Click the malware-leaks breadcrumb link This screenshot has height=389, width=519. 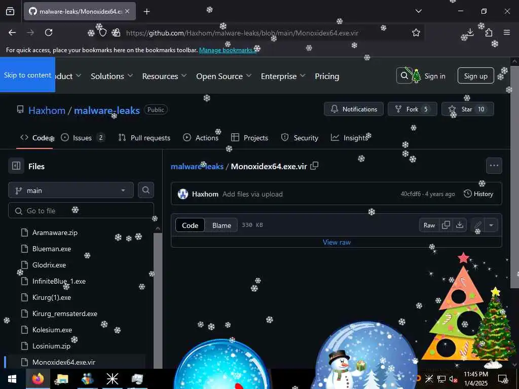pyautogui.click(x=197, y=166)
